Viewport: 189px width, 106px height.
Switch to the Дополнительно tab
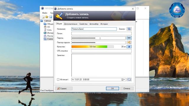71,24
